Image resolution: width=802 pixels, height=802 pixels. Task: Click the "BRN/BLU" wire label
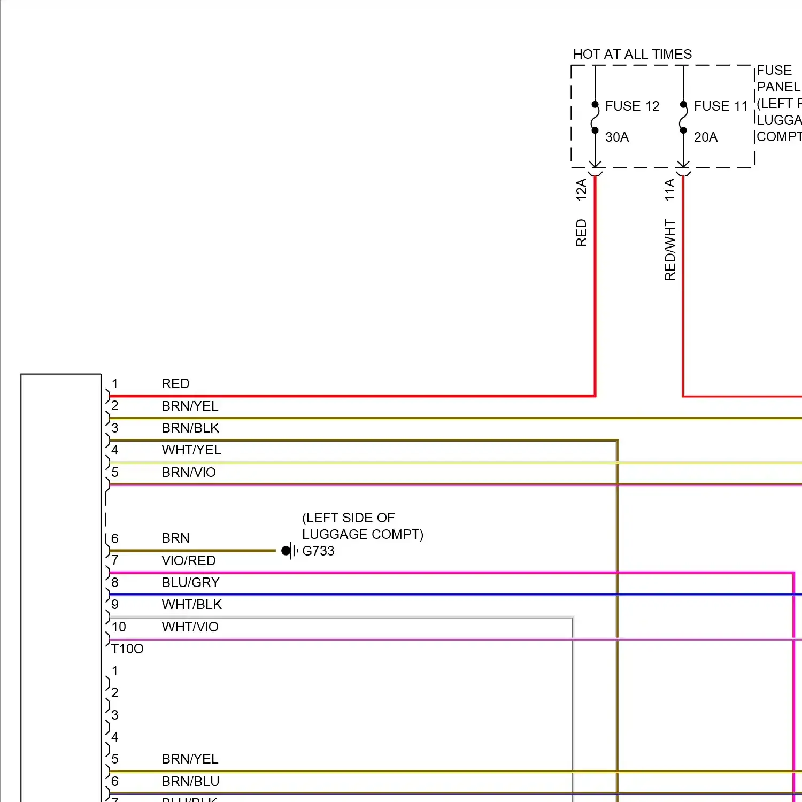(x=190, y=781)
